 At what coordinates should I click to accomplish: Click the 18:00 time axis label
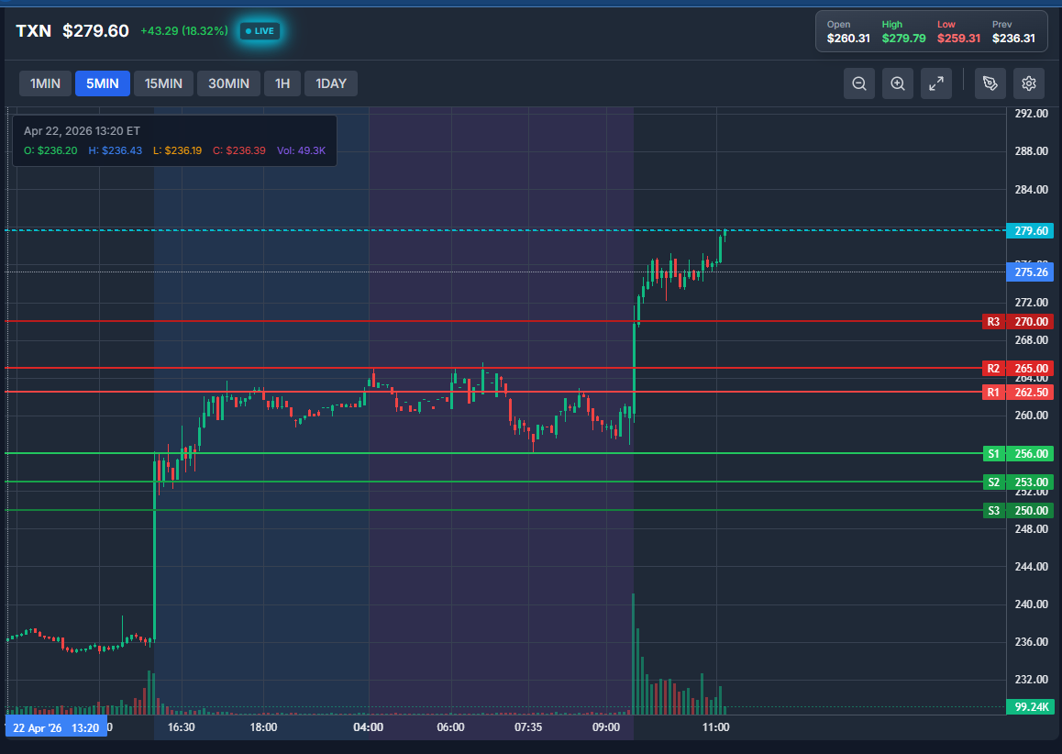coord(263,727)
